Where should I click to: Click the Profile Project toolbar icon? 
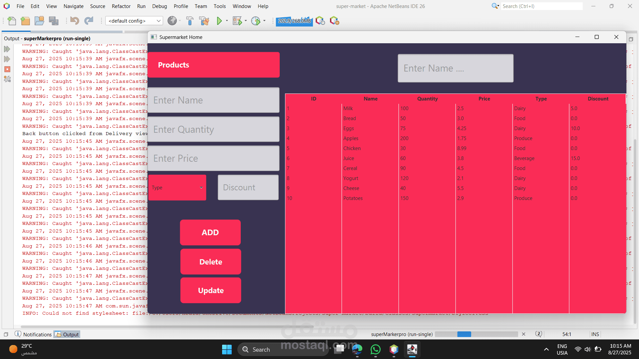(256, 21)
